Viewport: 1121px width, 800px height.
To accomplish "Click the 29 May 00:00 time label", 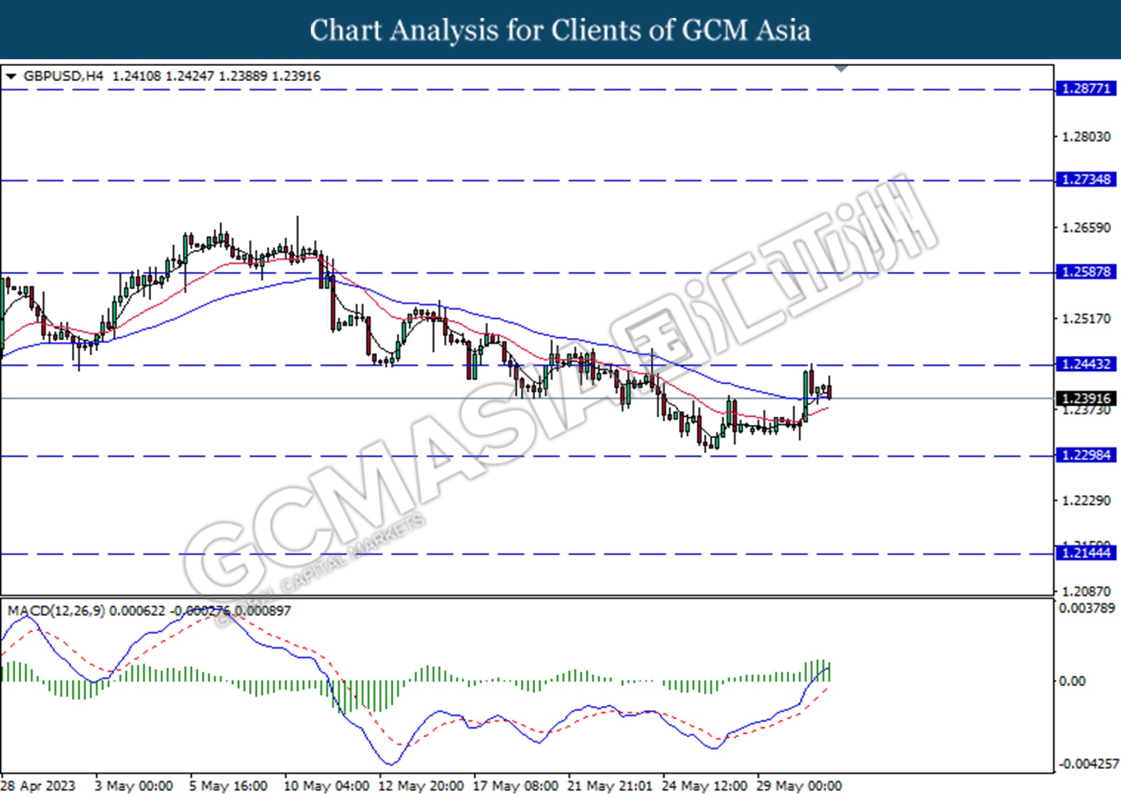I will pyautogui.click(x=799, y=786).
